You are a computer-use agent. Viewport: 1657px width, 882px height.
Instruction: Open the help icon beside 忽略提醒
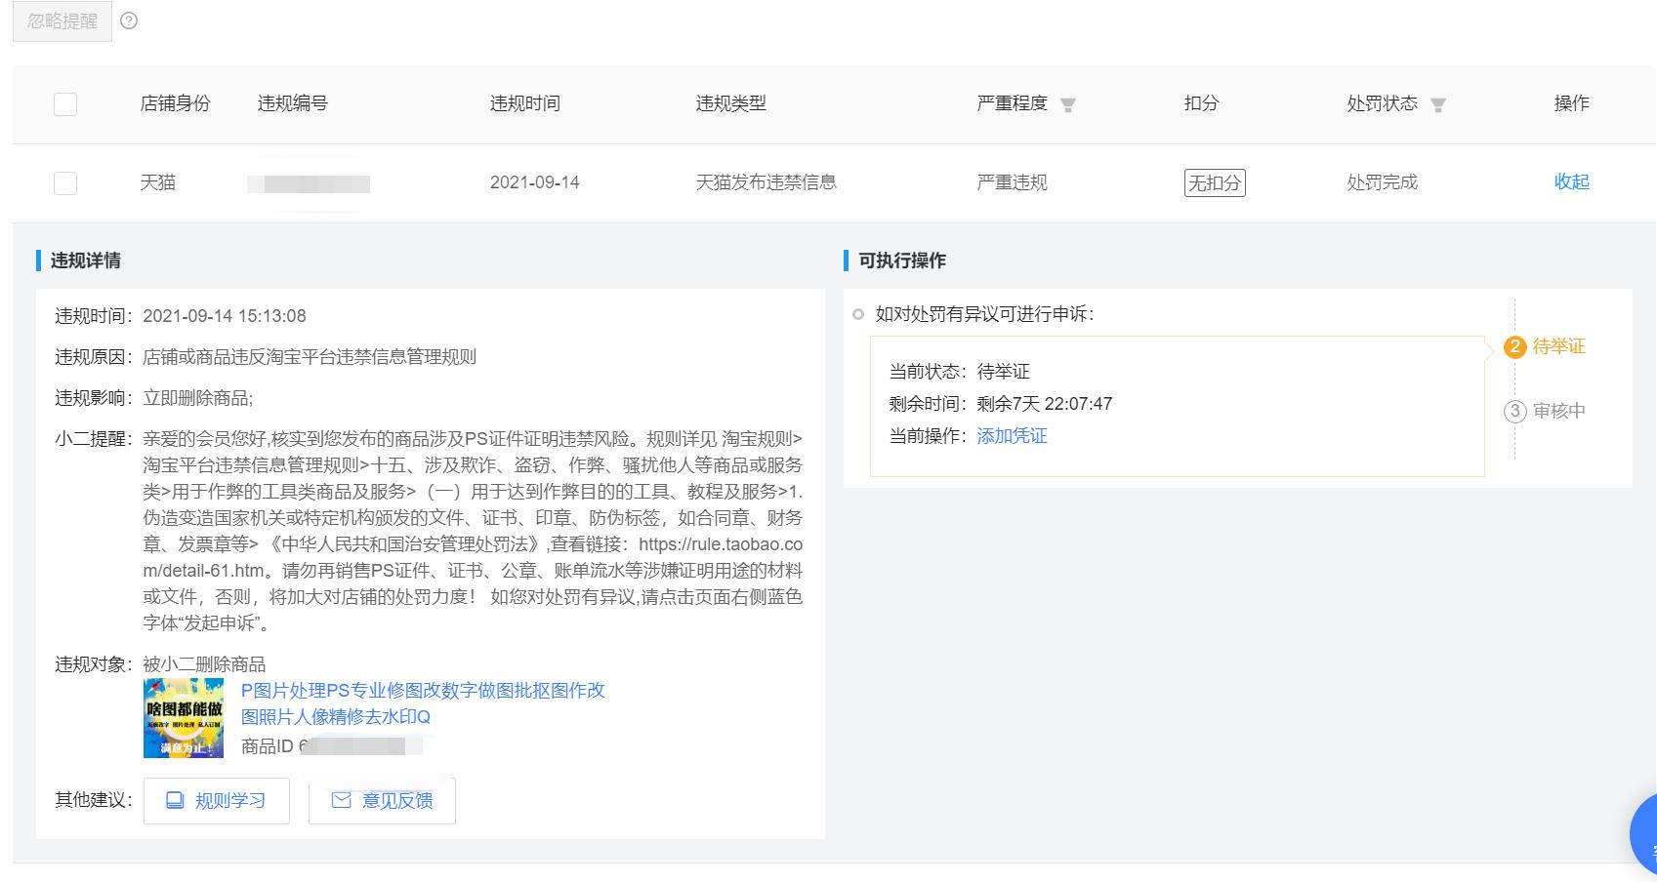click(x=128, y=20)
